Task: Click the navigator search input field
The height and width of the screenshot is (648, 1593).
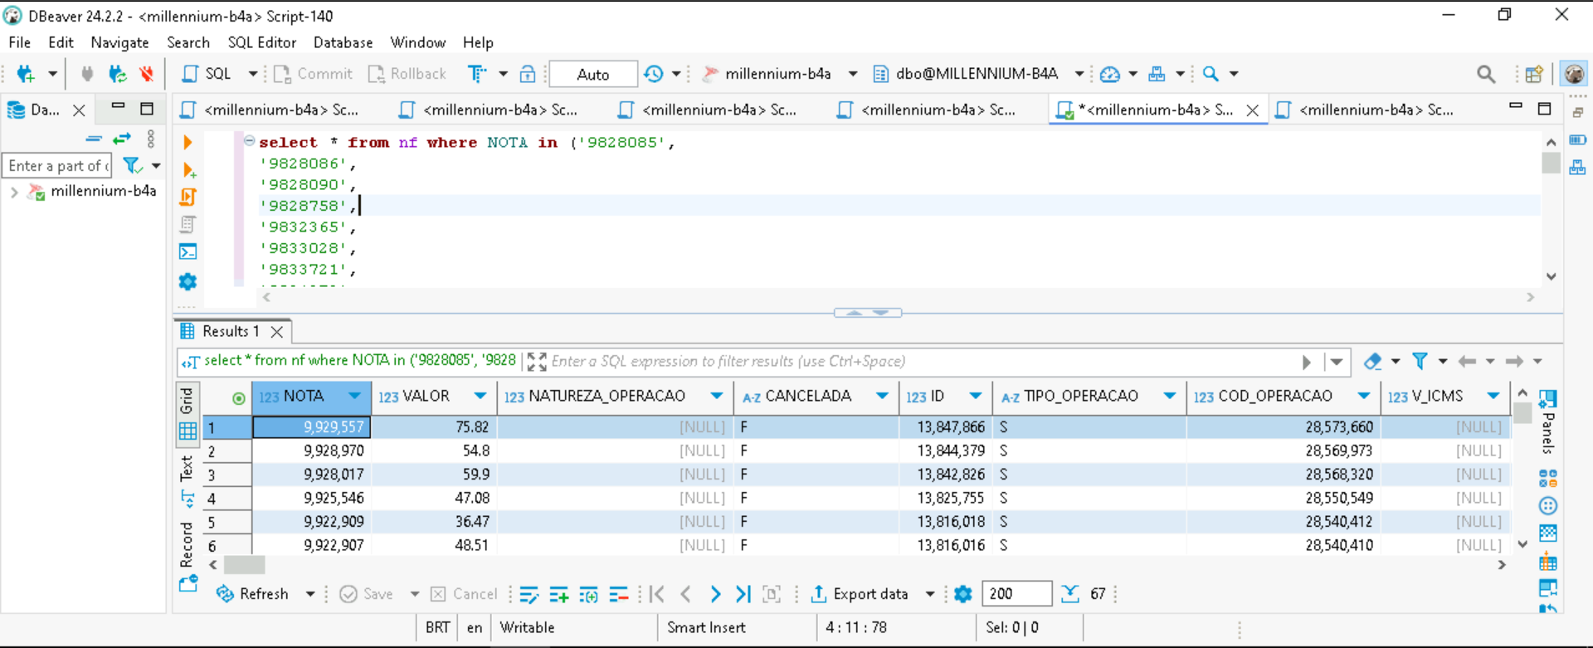Action: coord(58,166)
